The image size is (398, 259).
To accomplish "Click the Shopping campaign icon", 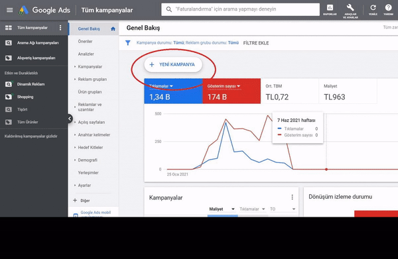I will pyautogui.click(x=9, y=97).
